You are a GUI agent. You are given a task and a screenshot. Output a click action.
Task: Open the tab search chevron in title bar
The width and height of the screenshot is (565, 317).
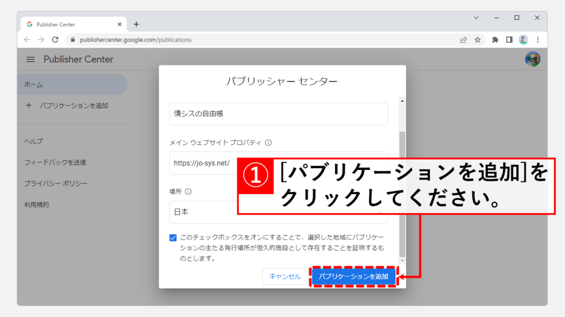click(x=476, y=18)
